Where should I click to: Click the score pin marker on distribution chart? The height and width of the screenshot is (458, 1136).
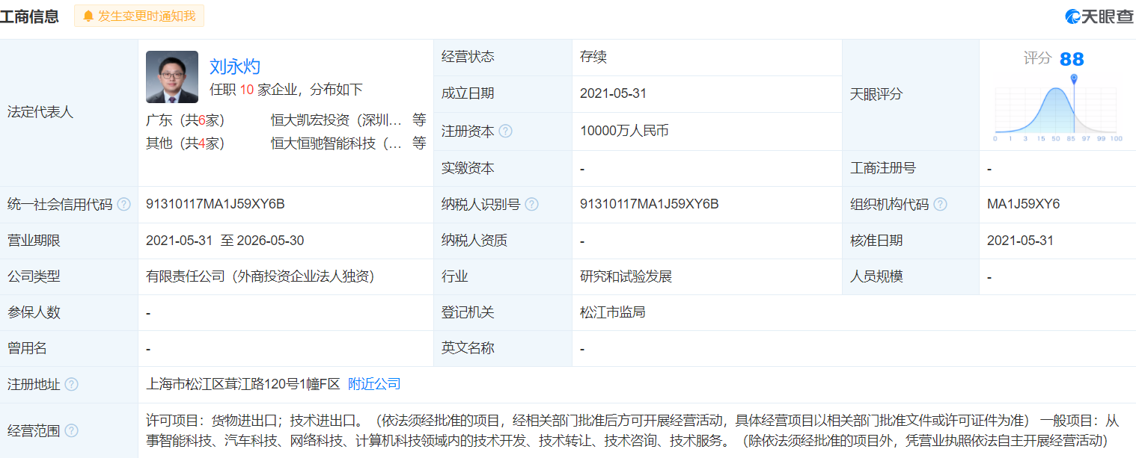tap(1074, 78)
